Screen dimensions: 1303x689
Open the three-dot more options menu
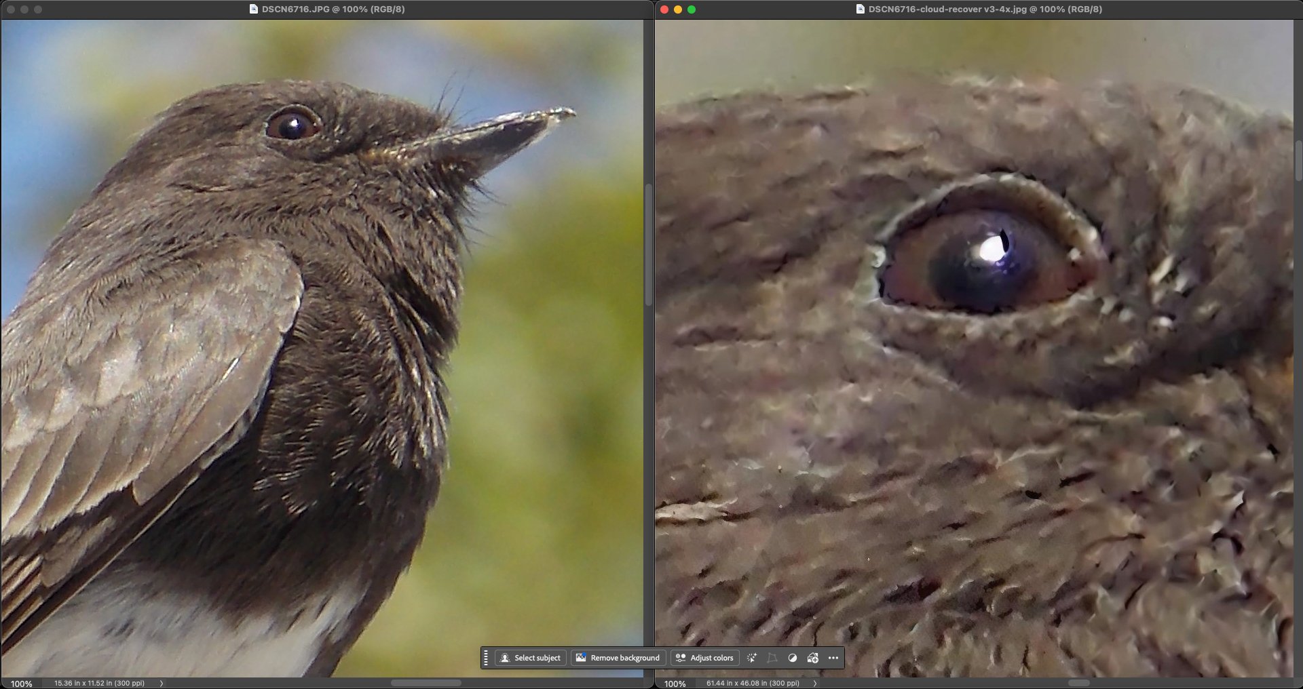[x=833, y=658]
